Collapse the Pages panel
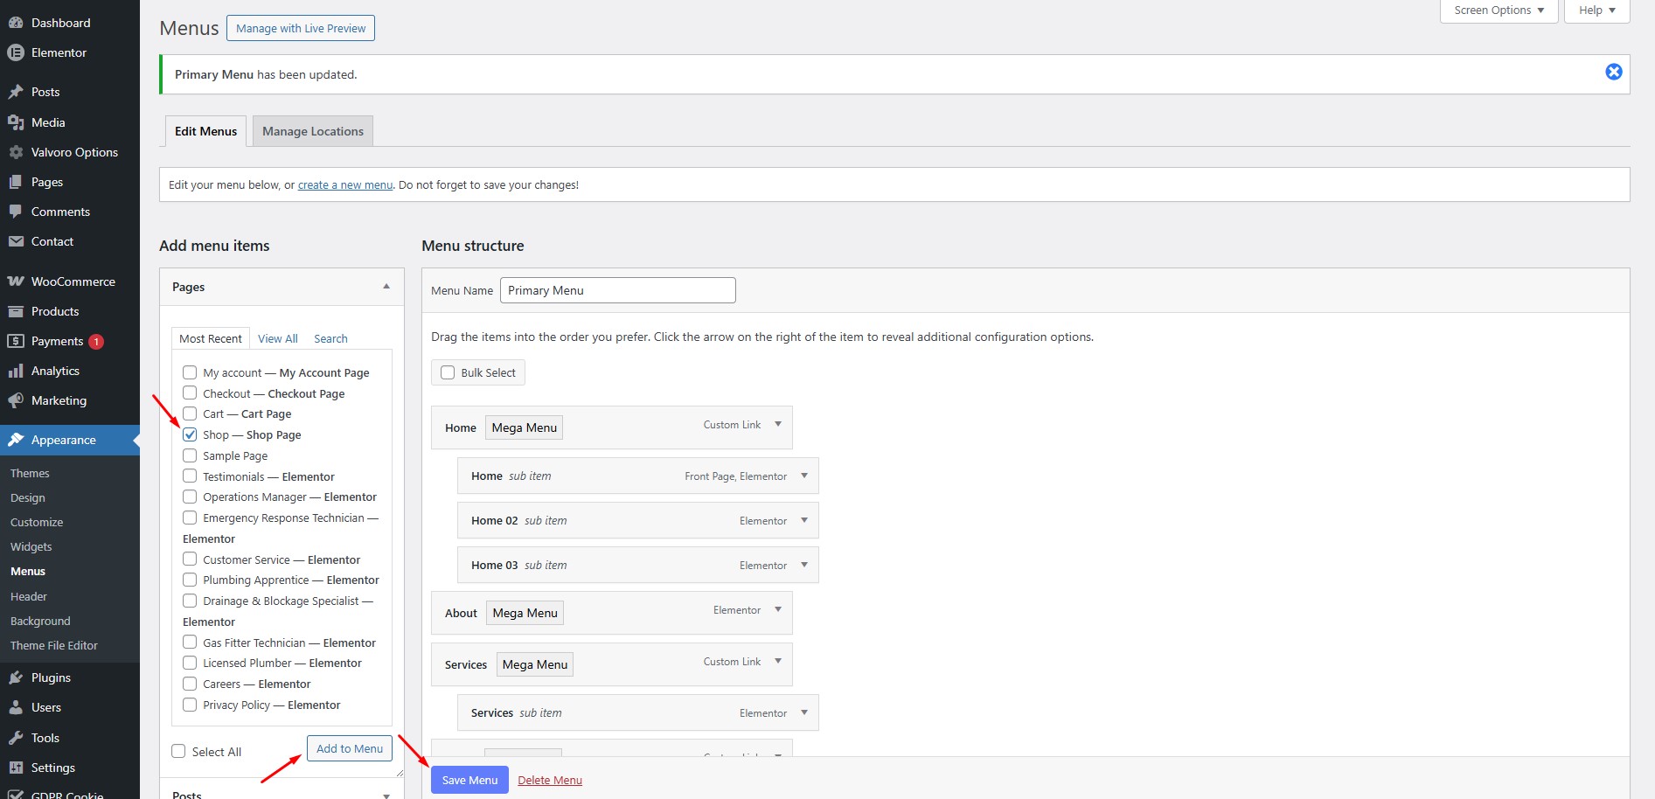Screen dimensions: 1655x799 (386, 287)
